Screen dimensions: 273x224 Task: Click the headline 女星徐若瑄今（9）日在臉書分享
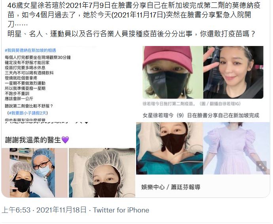201,115
